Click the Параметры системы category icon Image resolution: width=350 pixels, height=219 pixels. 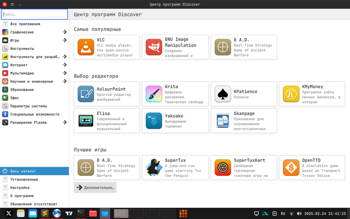[5, 106]
